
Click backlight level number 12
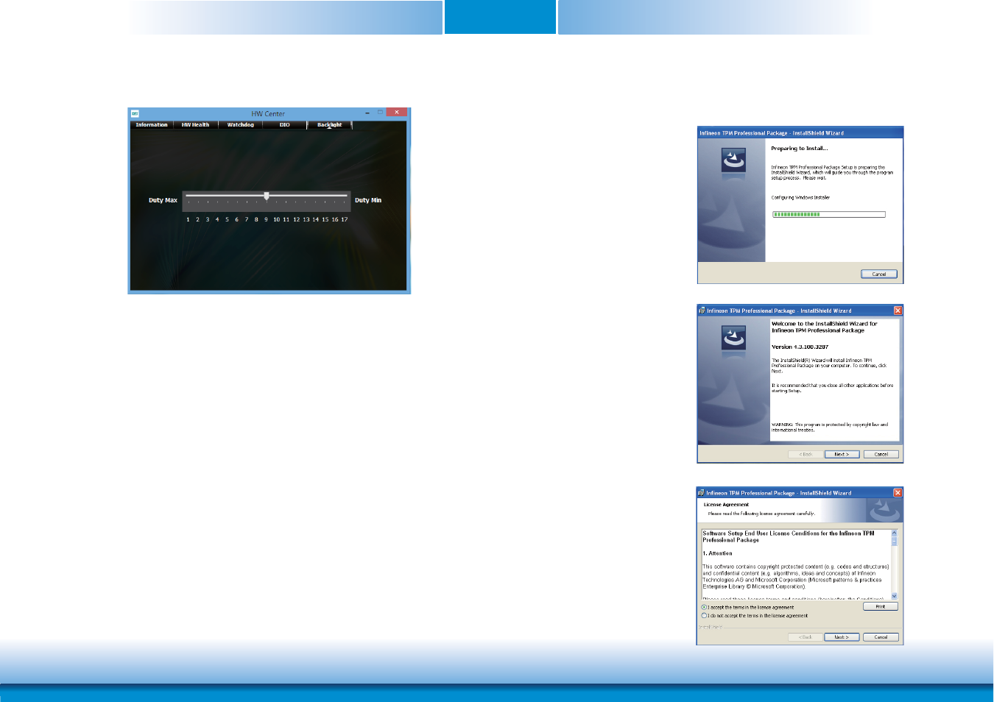point(297,219)
